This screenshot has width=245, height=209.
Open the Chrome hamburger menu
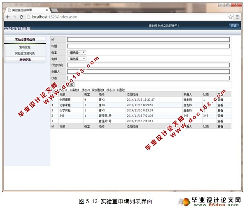[x=237, y=17]
